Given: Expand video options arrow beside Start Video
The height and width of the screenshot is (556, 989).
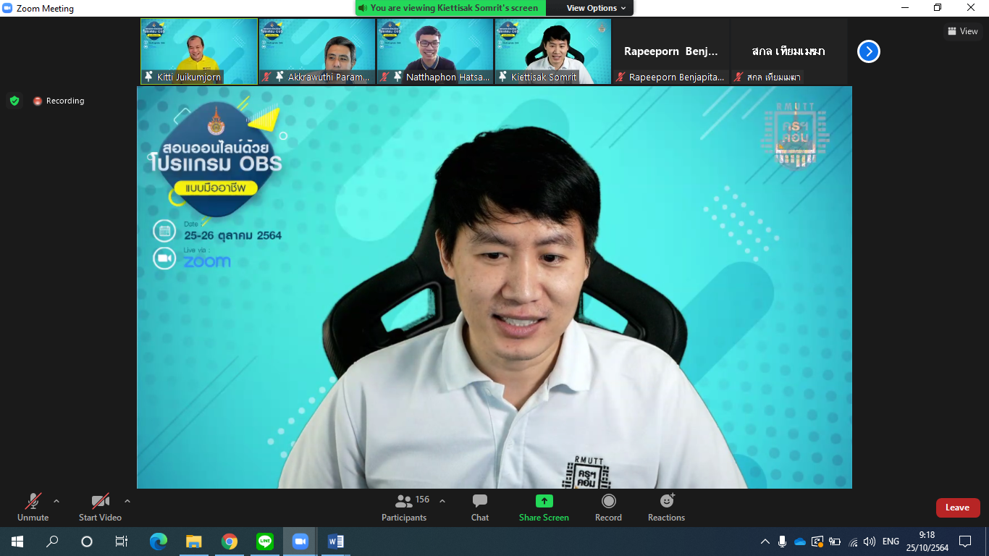Looking at the screenshot, I should tap(127, 501).
